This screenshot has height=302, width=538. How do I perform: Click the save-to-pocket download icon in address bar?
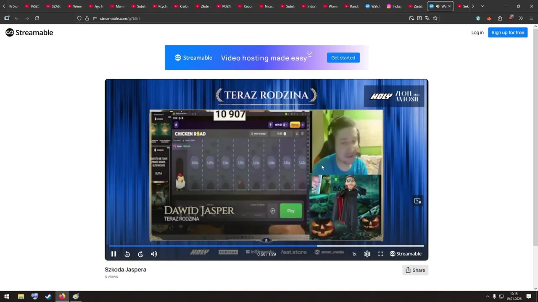click(x=419, y=18)
